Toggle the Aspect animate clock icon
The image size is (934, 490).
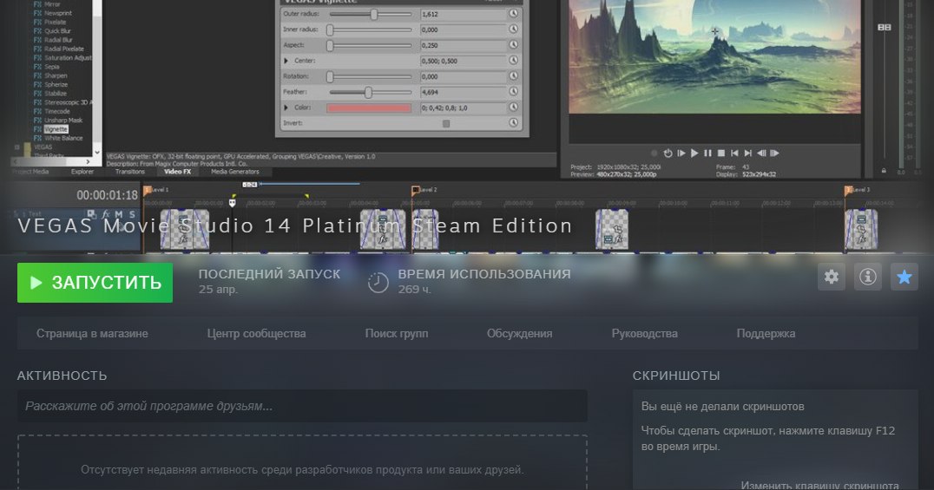(514, 45)
